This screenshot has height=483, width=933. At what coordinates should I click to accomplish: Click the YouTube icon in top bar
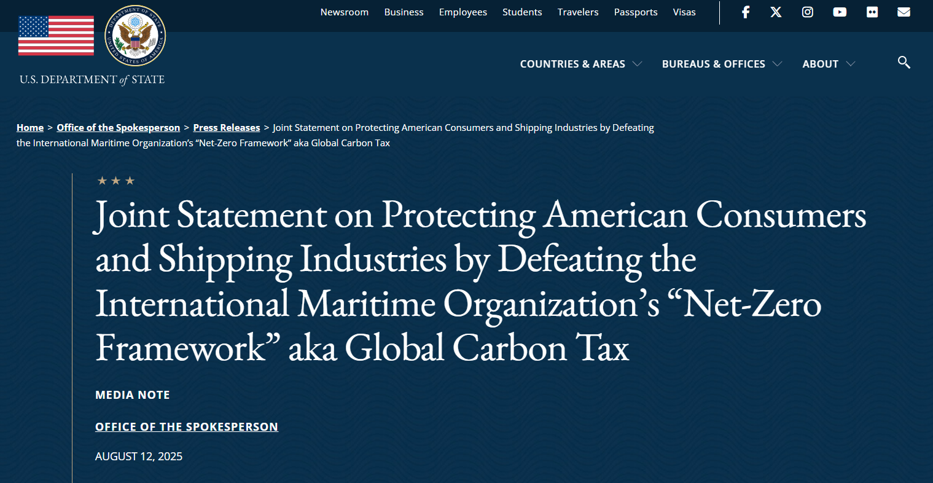point(840,12)
